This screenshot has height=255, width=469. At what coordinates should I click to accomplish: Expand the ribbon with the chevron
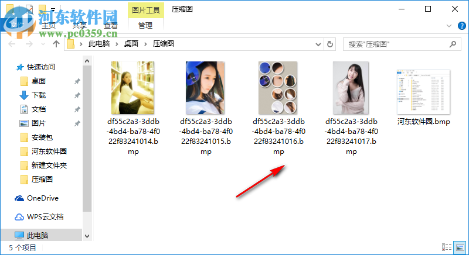click(x=449, y=26)
